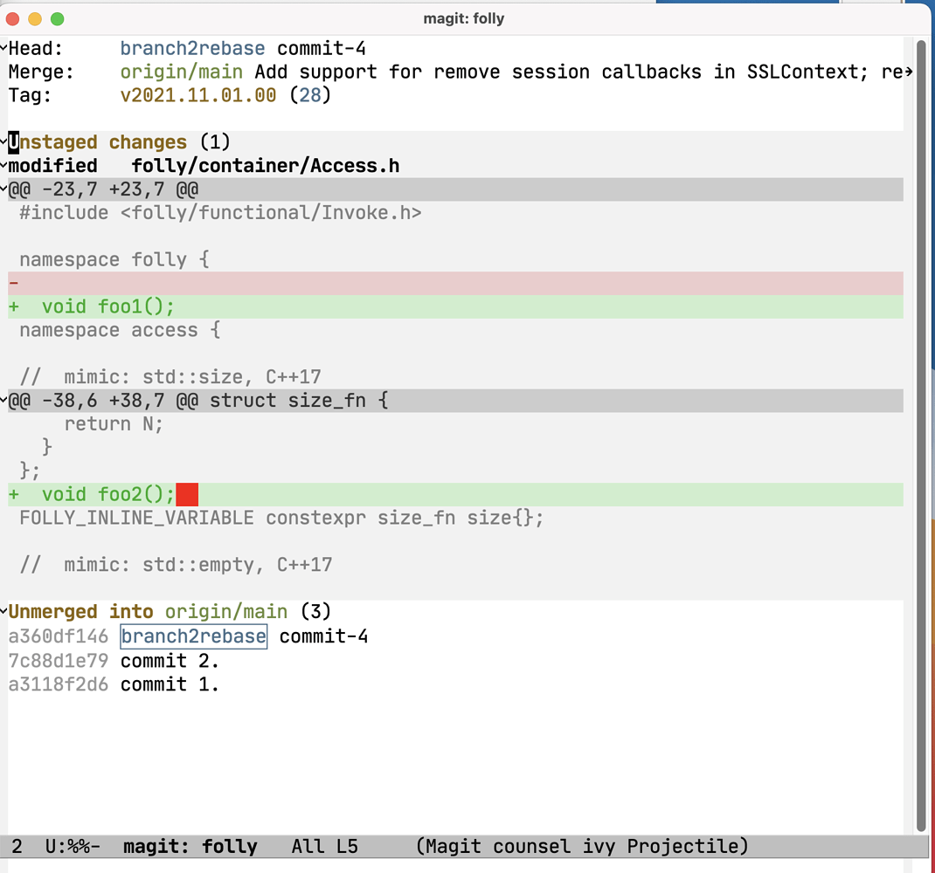Screen dimensions: 935x873
Task: Open the branch2rebase branch on the Head line
Action: click(x=192, y=48)
